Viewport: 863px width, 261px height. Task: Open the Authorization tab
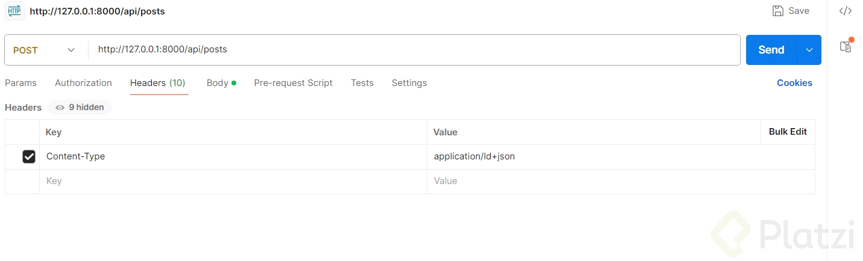[83, 83]
